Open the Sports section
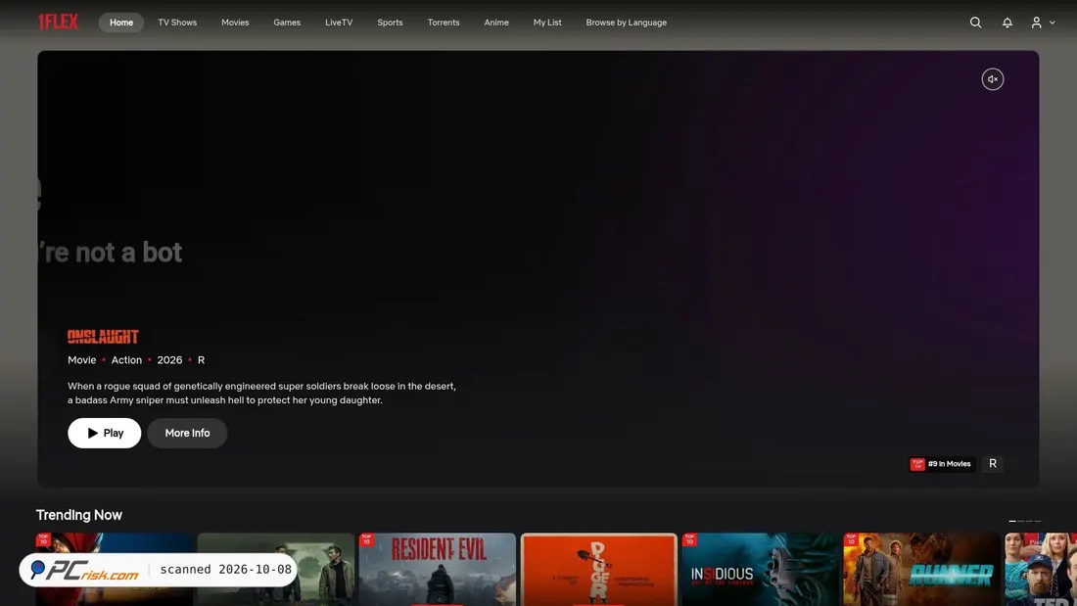 pos(390,23)
